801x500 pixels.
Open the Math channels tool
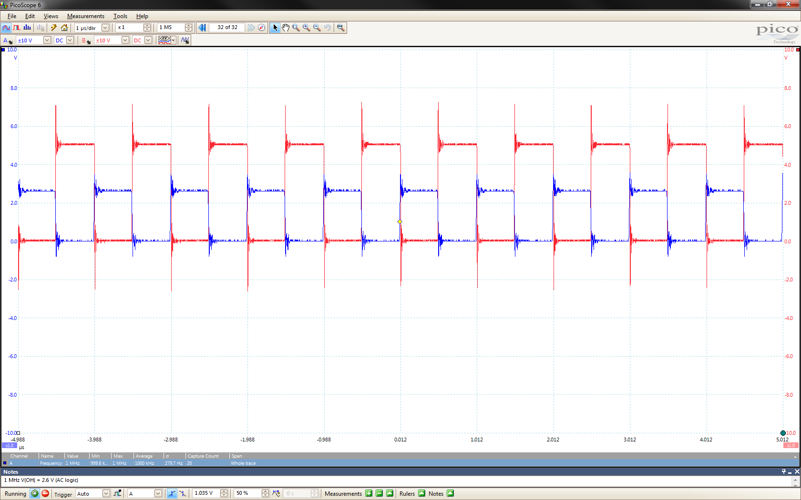tap(185, 40)
